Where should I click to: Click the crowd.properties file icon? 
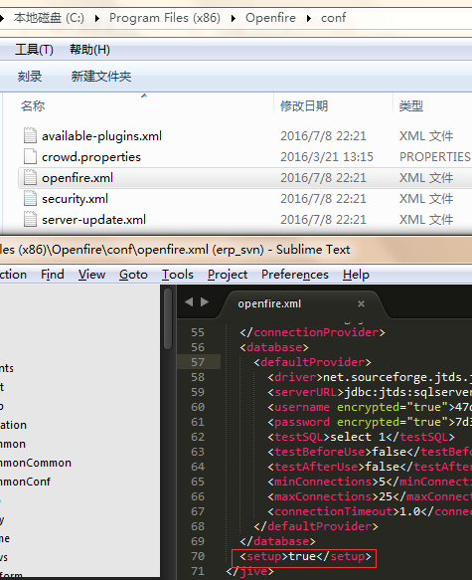[x=30, y=156]
